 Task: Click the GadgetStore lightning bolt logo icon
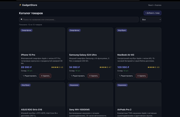click(20, 5)
